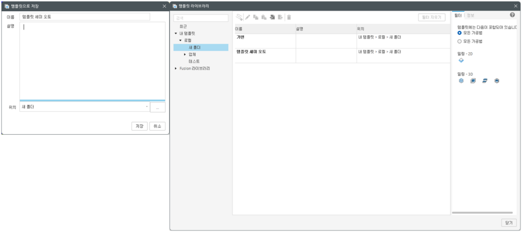Click the 이름 input field with 템플릿 세미 오토
The height and width of the screenshot is (232, 522).
[85, 17]
